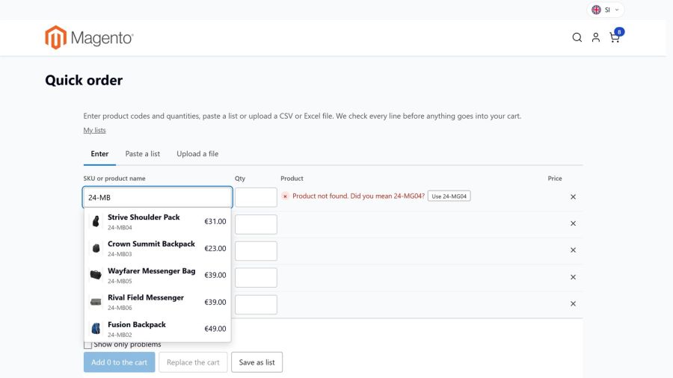Switch to the Enter tab
The width and height of the screenshot is (673, 378).
pos(99,154)
